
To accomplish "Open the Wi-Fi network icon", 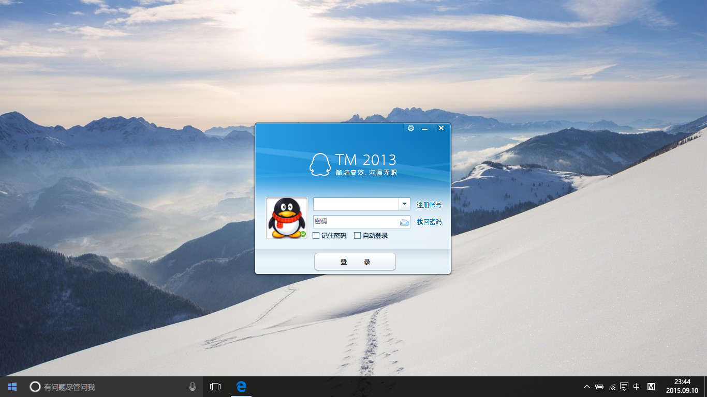I will pos(612,387).
